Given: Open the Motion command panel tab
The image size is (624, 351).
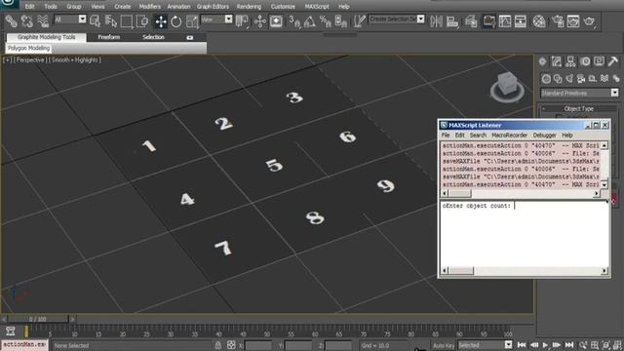Looking at the screenshot, I should pos(585,61).
